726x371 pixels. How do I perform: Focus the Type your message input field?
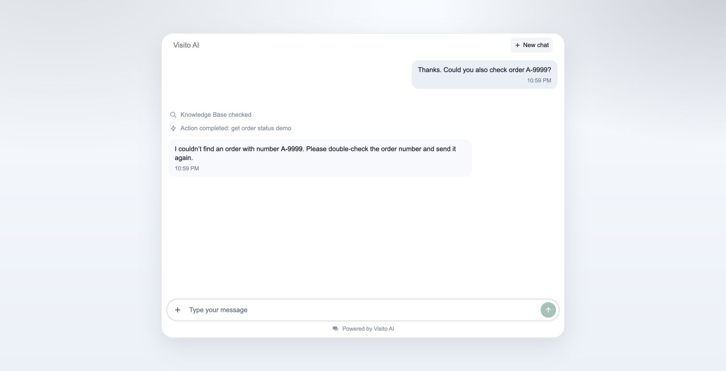pyautogui.click(x=363, y=310)
